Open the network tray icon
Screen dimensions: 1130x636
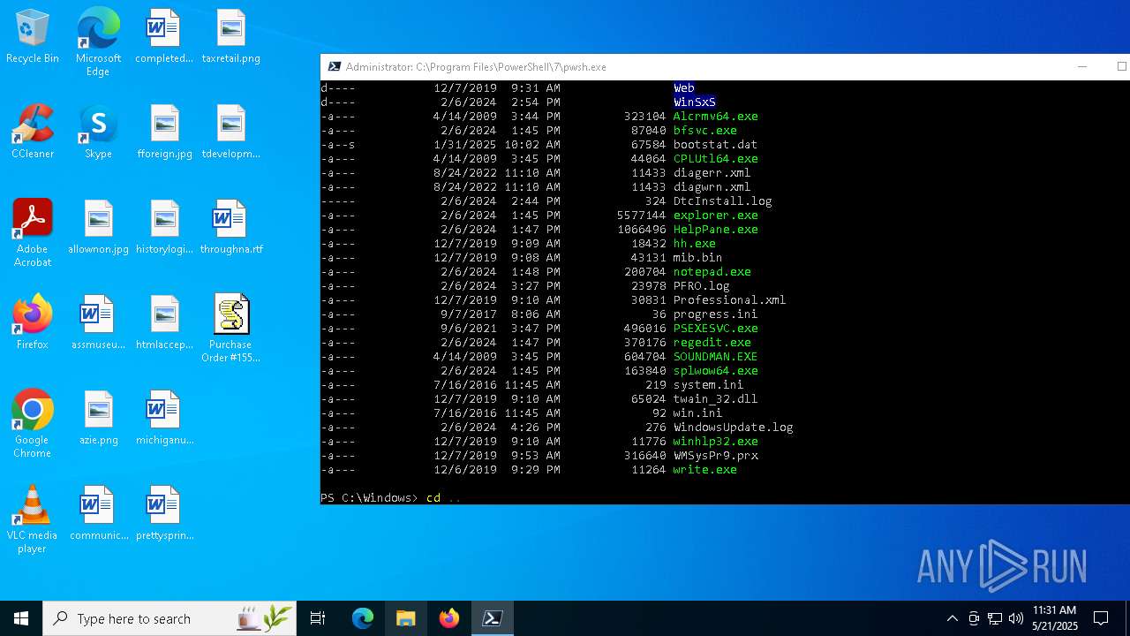point(995,618)
